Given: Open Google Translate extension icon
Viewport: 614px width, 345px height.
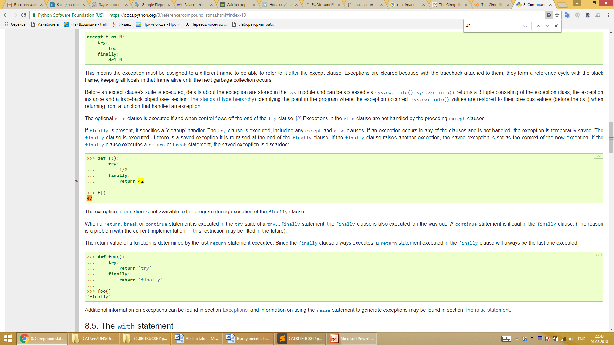Looking at the screenshot, I should pos(567,15).
